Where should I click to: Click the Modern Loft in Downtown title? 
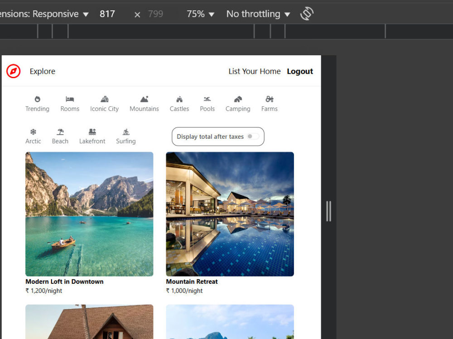tap(64, 282)
